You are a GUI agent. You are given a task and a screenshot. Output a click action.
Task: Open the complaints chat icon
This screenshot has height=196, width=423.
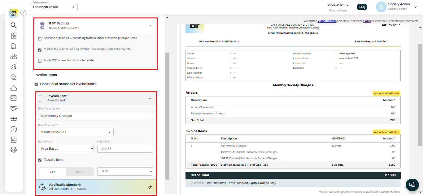[14, 77]
